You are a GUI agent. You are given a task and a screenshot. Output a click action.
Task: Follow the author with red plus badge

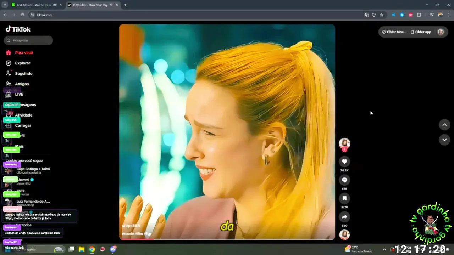(344, 149)
